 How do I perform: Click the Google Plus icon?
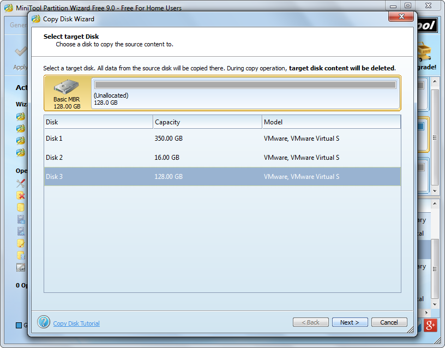(x=430, y=325)
